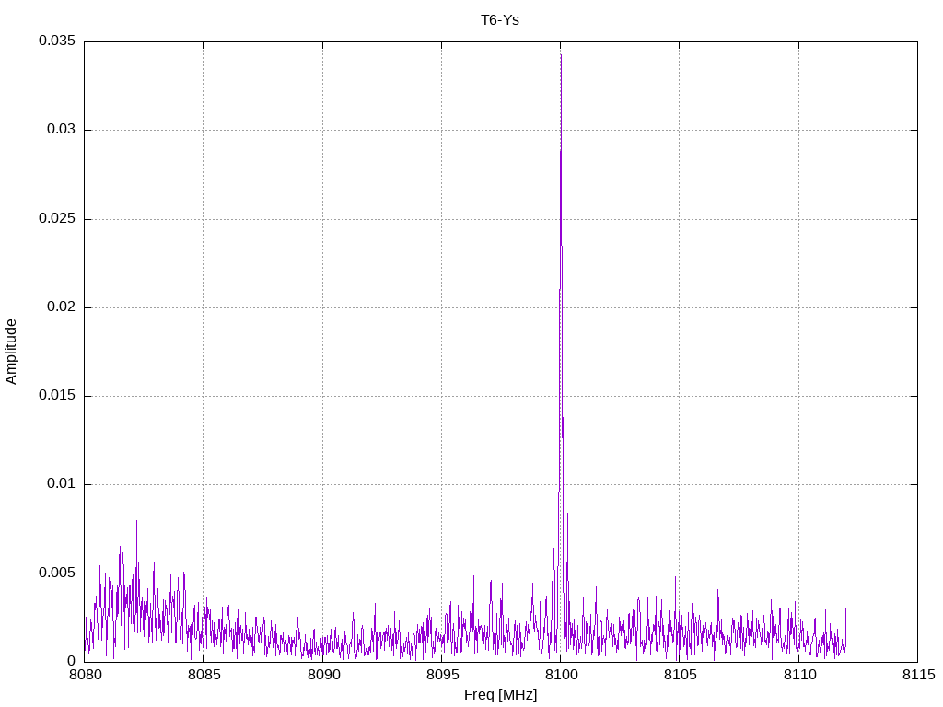Click the 0.005 y-axis tick label
The image size is (943, 707).
57,573
